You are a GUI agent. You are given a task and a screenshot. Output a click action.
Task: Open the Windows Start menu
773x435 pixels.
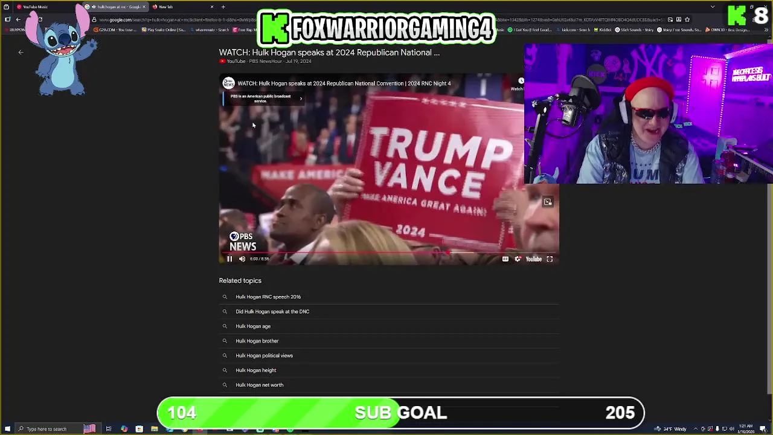7,429
